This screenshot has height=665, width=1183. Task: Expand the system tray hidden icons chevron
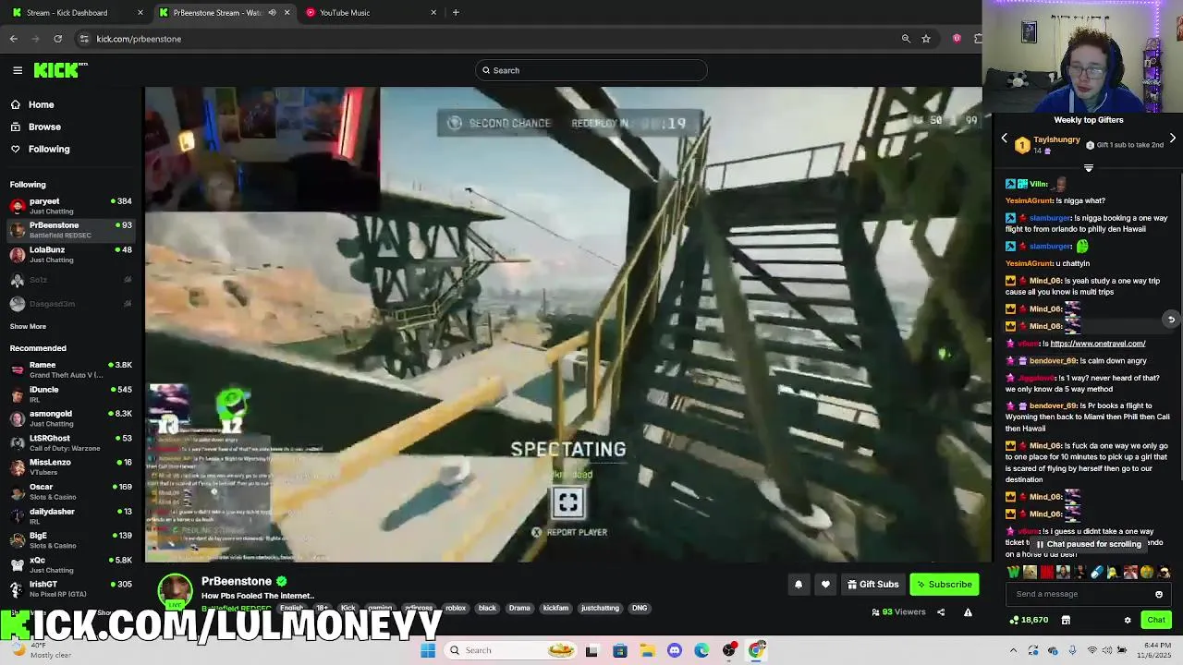click(x=1014, y=650)
